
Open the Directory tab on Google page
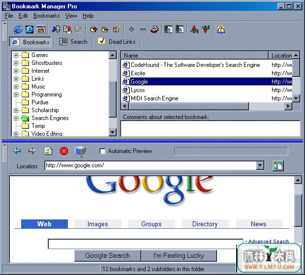(x=205, y=224)
